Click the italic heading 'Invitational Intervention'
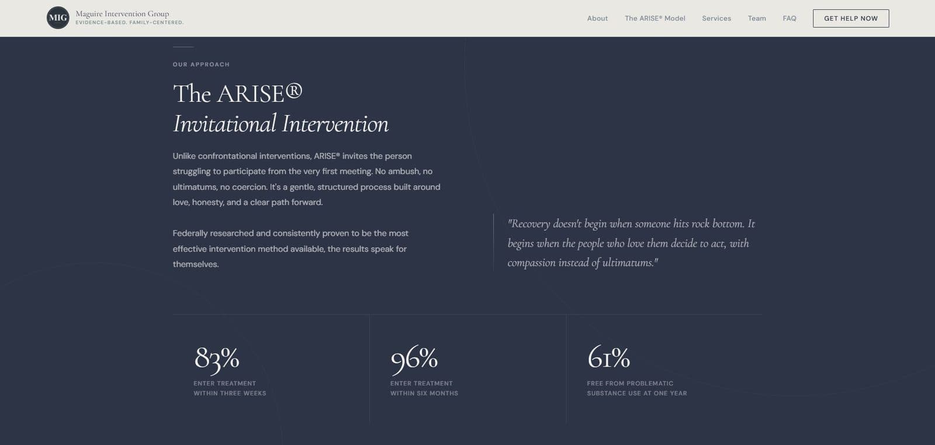Image resolution: width=935 pixels, height=445 pixels. point(280,124)
